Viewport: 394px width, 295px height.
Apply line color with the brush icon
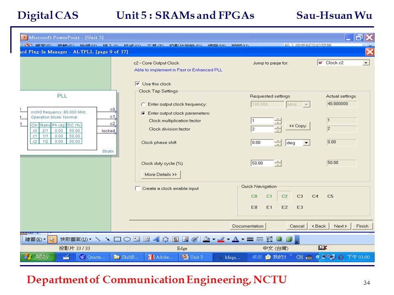(x=221, y=239)
